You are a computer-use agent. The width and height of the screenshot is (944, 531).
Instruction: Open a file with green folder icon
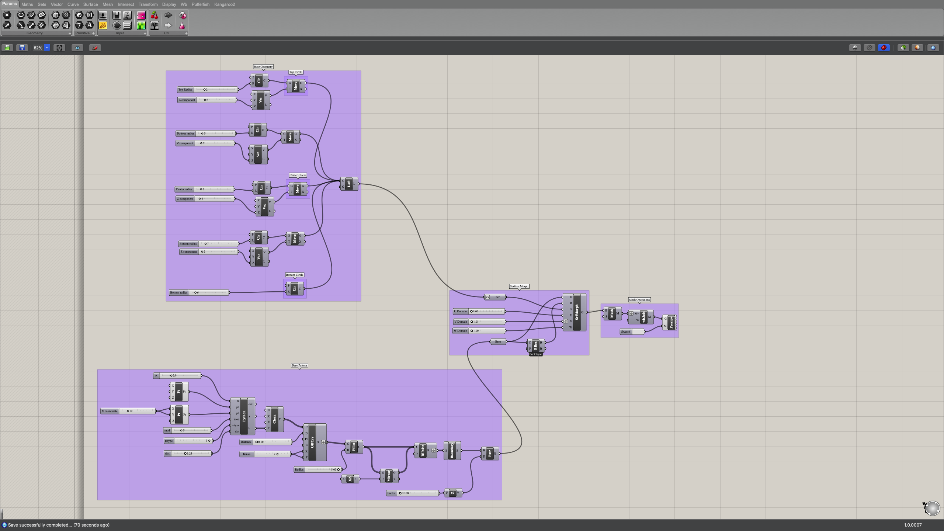pos(7,48)
